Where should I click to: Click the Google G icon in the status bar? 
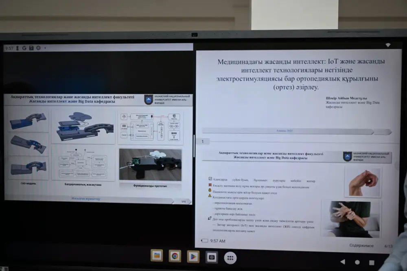[24, 48]
